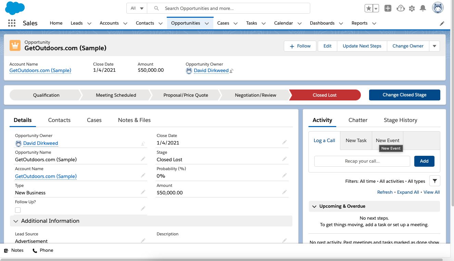Open the Stage History tab
454x261 pixels.
401,120
